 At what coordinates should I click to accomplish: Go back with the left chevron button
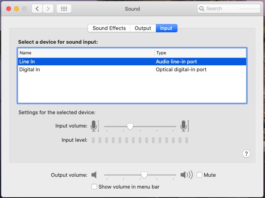pyautogui.click(x=37, y=9)
